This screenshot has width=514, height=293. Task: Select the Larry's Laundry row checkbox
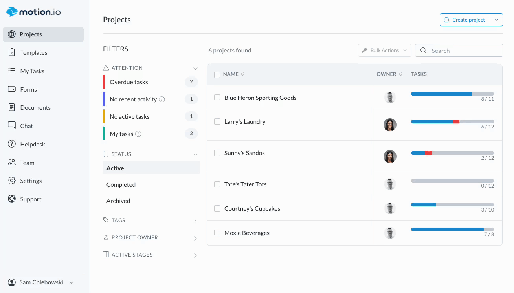[x=217, y=122]
